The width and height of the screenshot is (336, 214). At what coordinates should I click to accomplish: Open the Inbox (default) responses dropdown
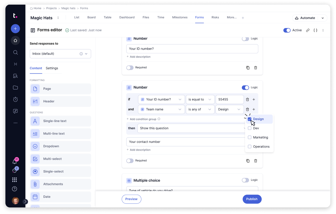click(x=60, y=54)
